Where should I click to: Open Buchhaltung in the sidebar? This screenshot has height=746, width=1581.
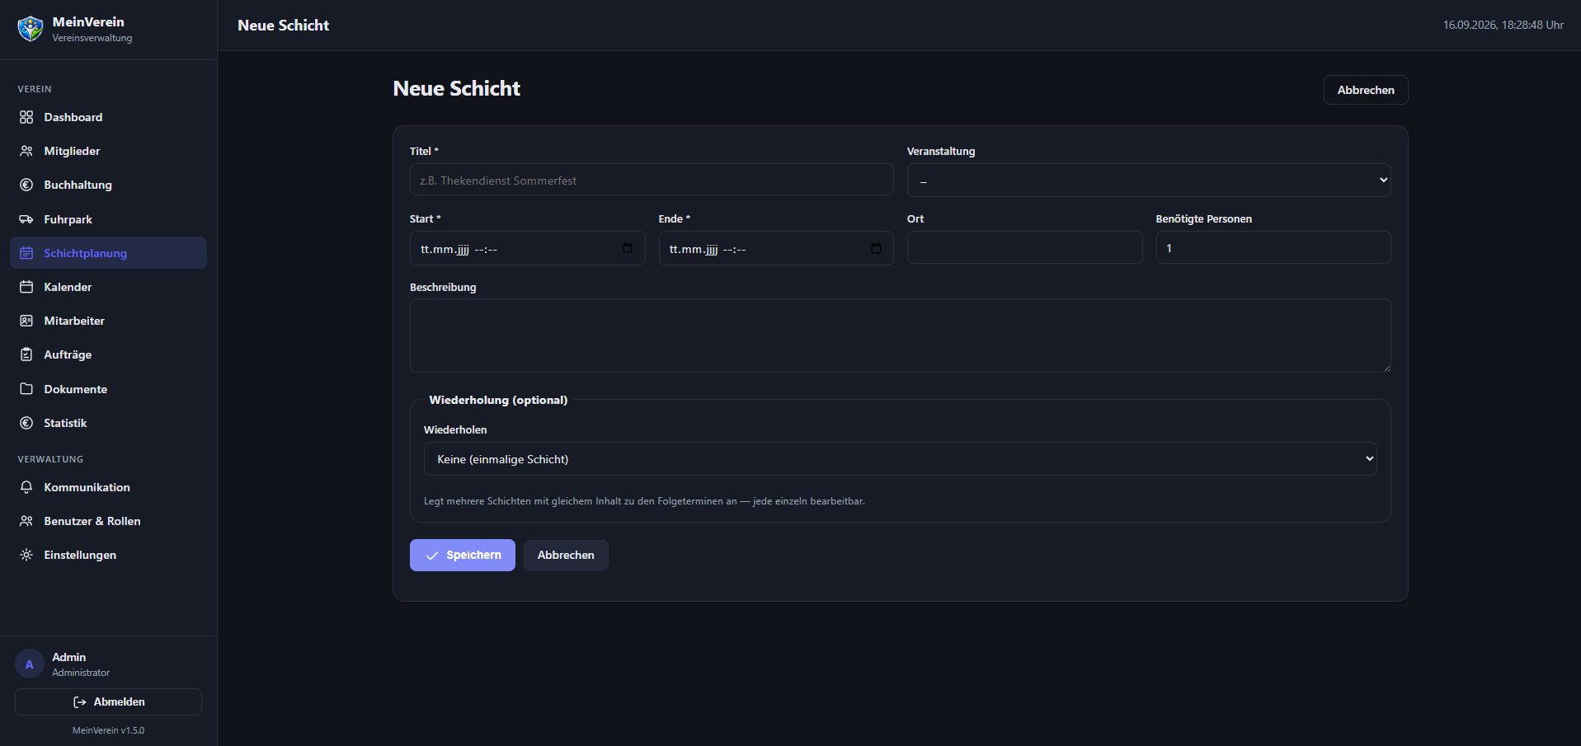click(108, 185)
